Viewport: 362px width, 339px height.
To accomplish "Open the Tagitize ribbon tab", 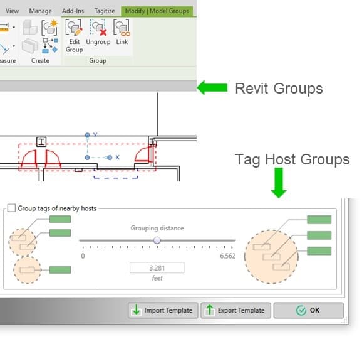I will tap(105, 11).
